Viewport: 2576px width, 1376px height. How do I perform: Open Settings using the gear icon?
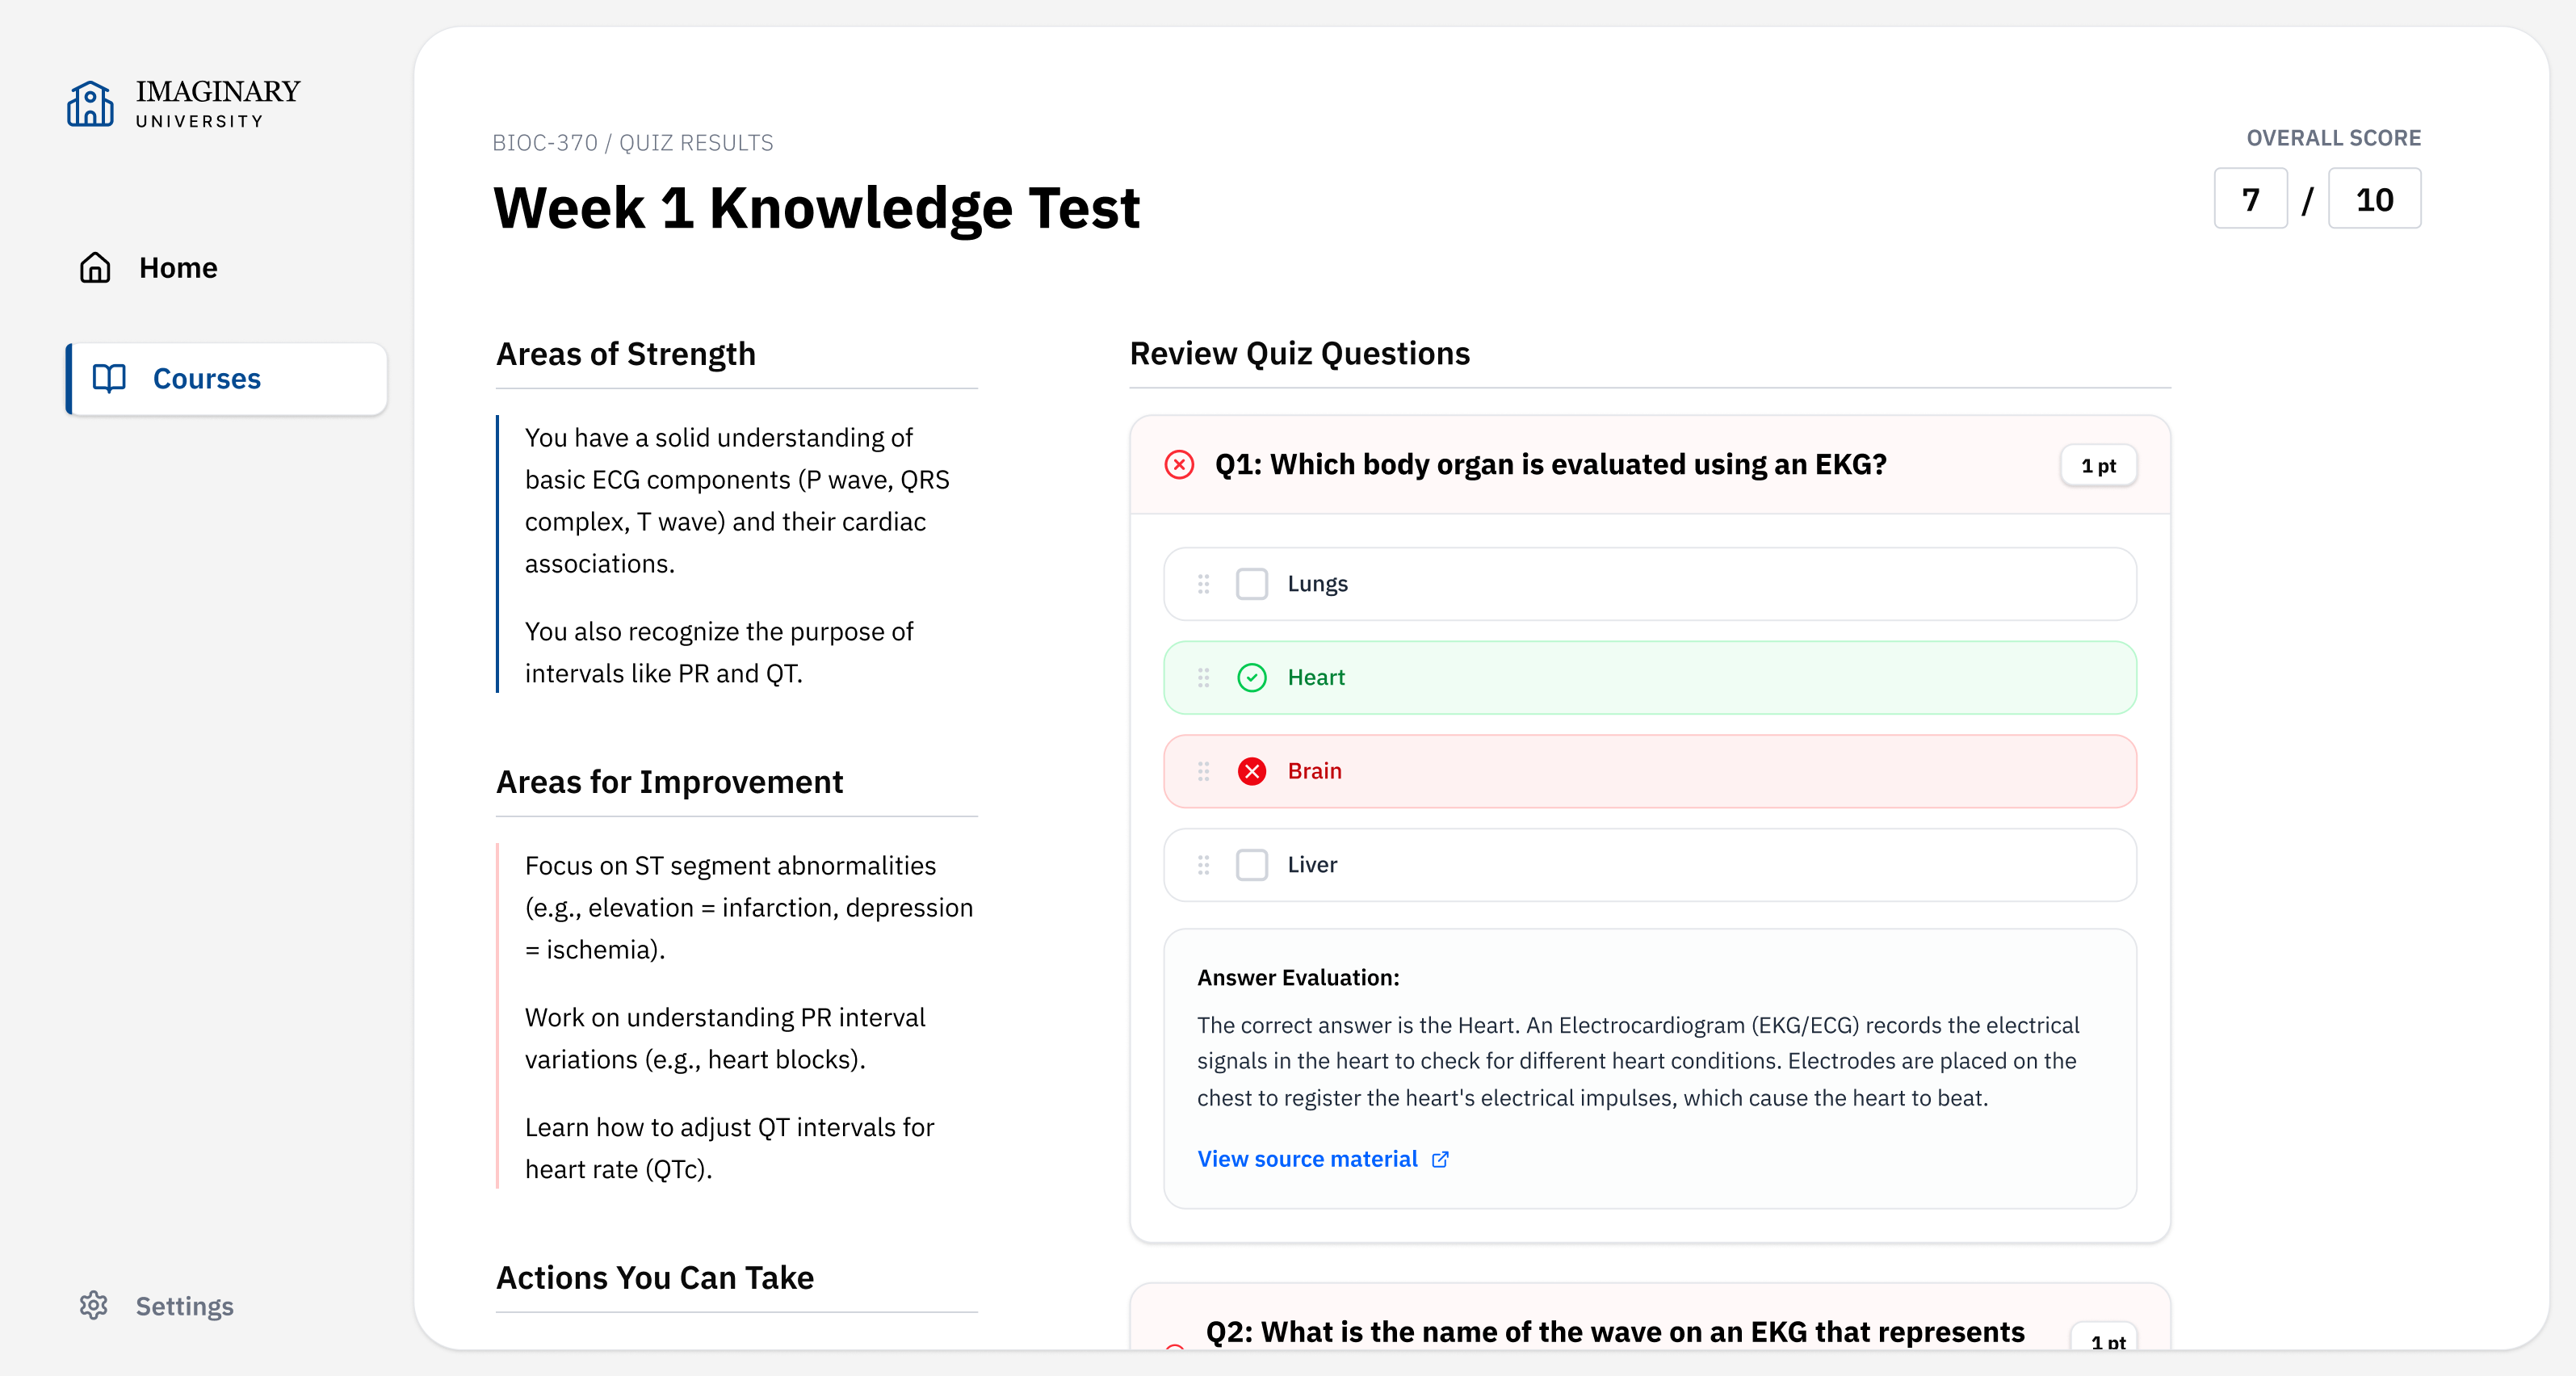tap(93, 1306)
